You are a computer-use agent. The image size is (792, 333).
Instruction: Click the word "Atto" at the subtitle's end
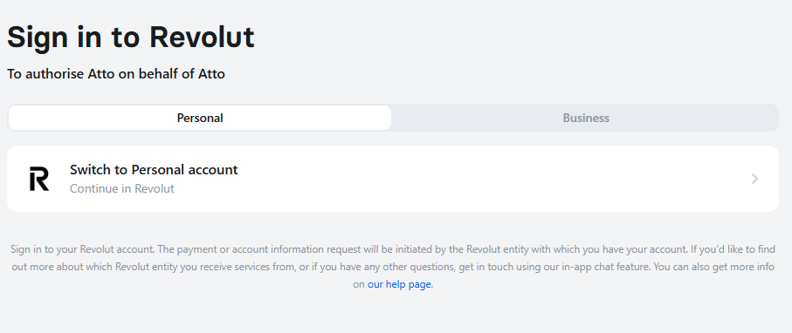[211, 74]
